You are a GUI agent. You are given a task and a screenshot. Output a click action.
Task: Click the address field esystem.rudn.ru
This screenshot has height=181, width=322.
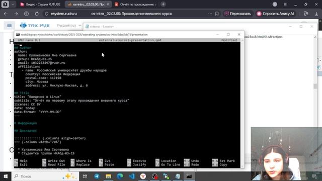64,14
